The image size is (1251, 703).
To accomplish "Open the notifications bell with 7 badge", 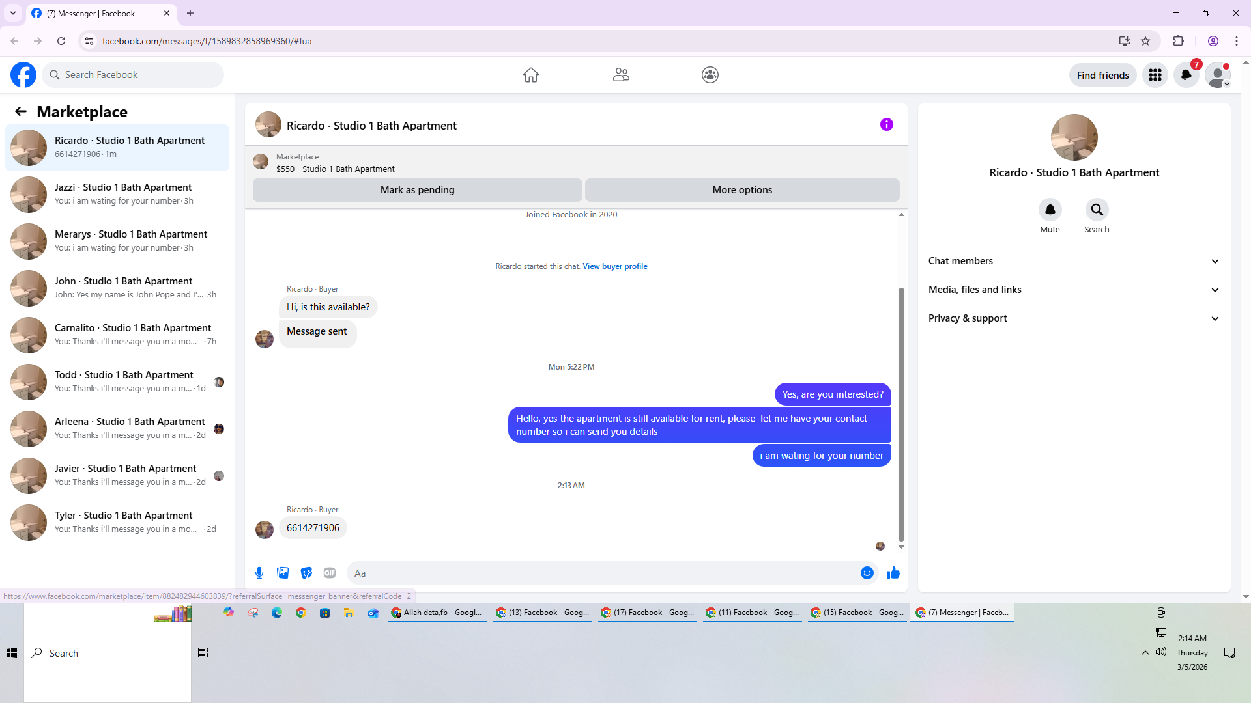I will 1186,75.
